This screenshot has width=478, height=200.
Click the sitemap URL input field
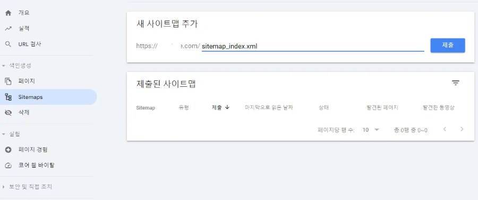coord(313,46)
